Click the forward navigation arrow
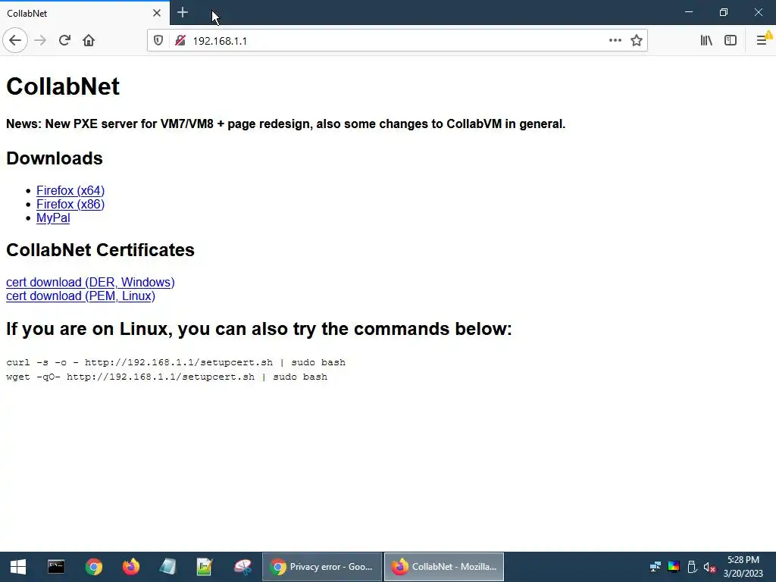This screenshot has height=582, width=776. (x=40, y=41)
